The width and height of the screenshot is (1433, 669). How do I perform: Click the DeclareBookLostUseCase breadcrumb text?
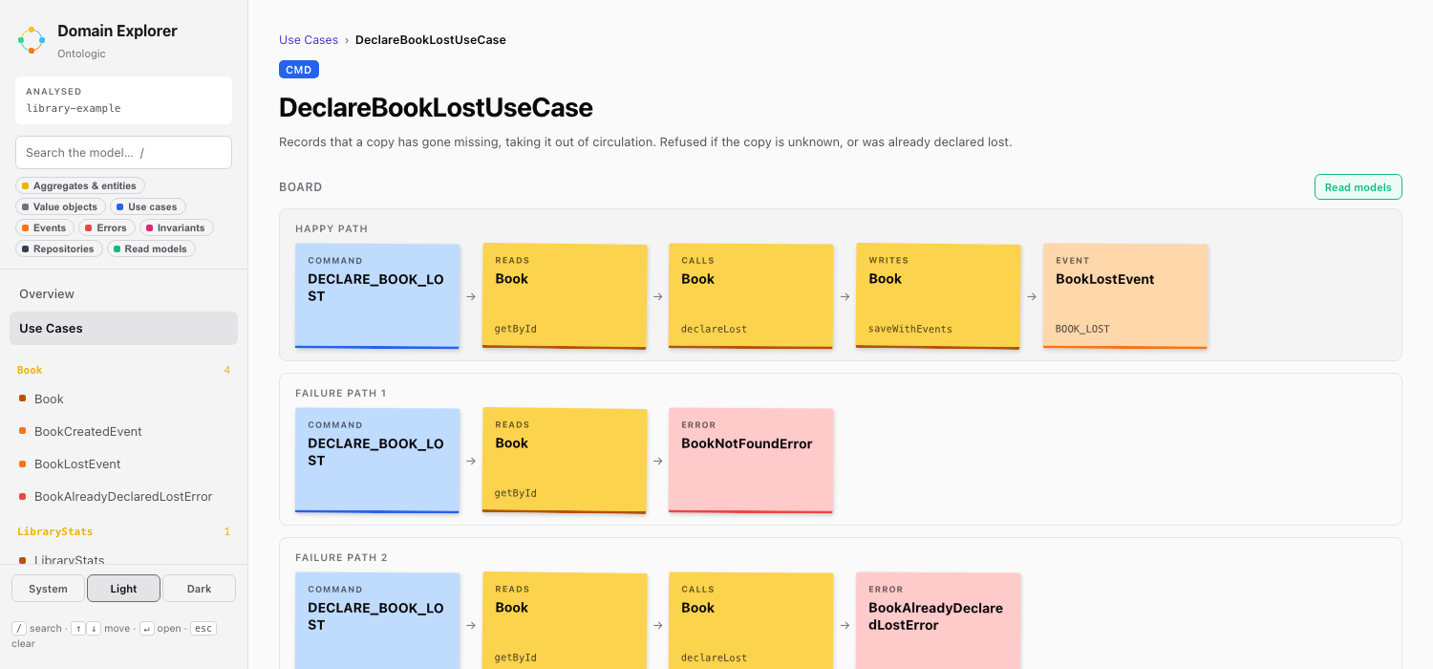pos(431,40)
